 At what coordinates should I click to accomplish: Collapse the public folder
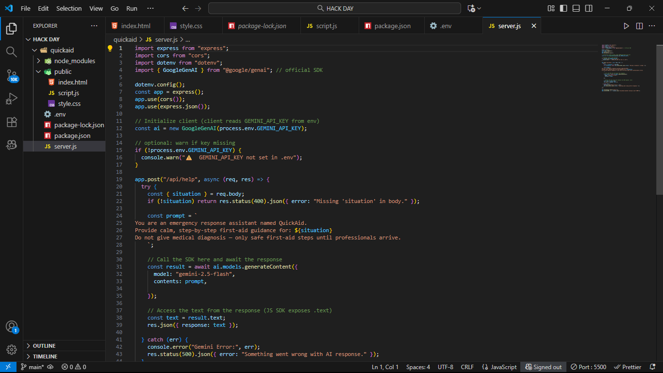[x=63, y=71]
